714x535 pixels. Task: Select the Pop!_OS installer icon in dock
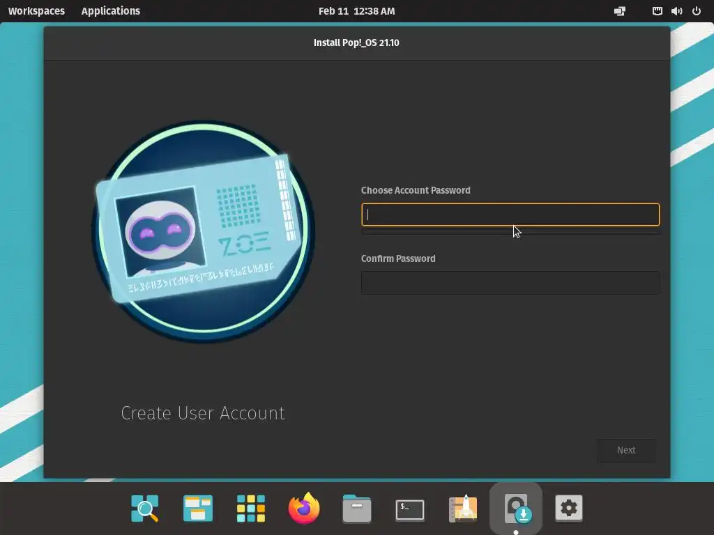click(x=516, y=508)
